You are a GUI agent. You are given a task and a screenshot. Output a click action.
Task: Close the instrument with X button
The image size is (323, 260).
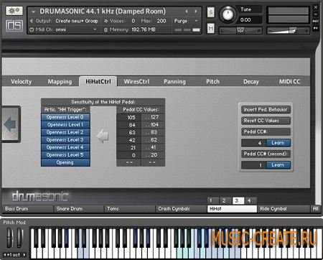click(x=316, y=7)
